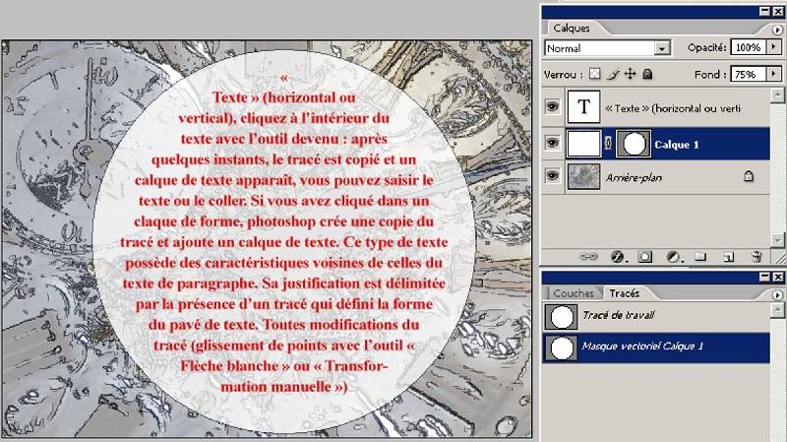Click Masque vectoriel Calque 1 thumbnail
Screen dimensions: 787x442
pos(561,348)
